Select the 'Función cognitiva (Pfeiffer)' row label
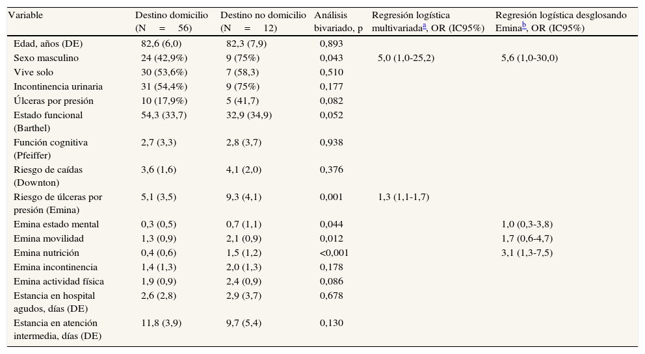Screen dimensions: 645x354 coord(50,149)
